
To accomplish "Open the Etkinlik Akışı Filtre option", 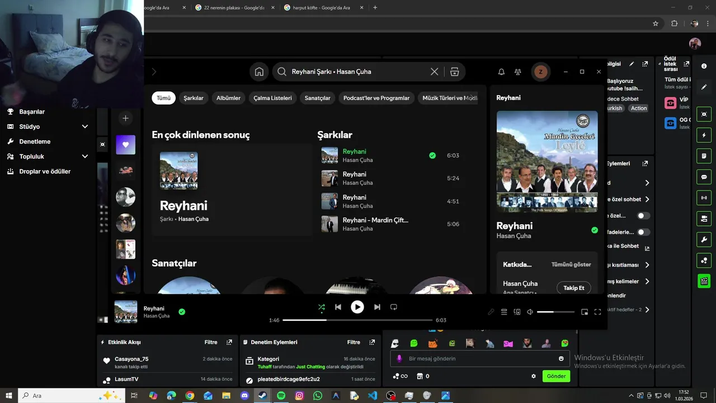I will click(211, 342).
